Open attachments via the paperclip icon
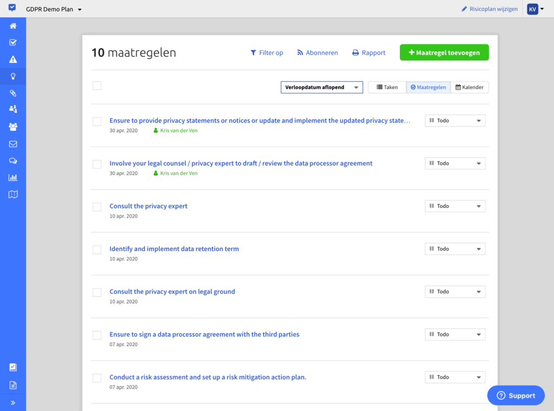Viewport: 554px width, 411px height. [13, 93]
